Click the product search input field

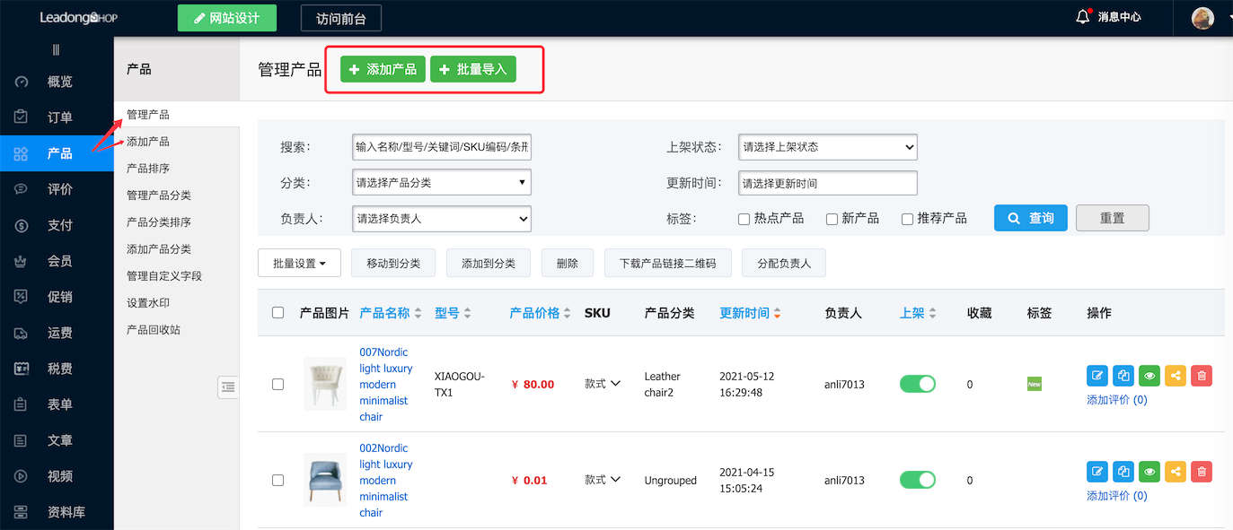(441, 146)
